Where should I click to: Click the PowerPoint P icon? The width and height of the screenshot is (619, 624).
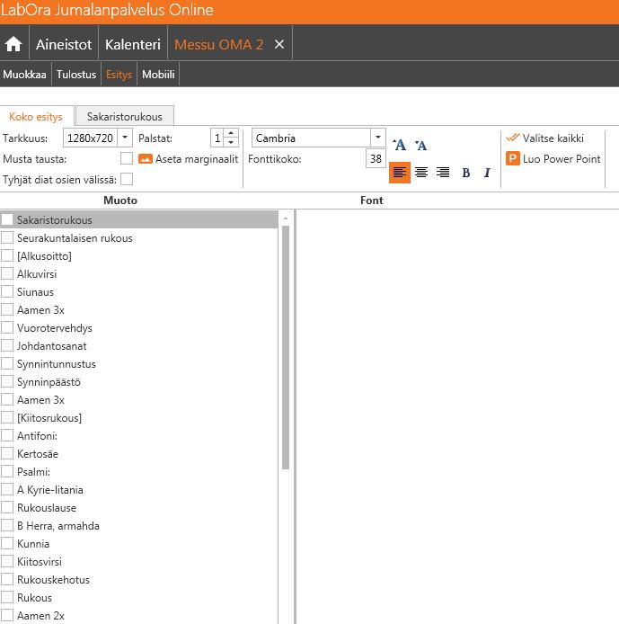pyautogui.click(x=512, y=158)
